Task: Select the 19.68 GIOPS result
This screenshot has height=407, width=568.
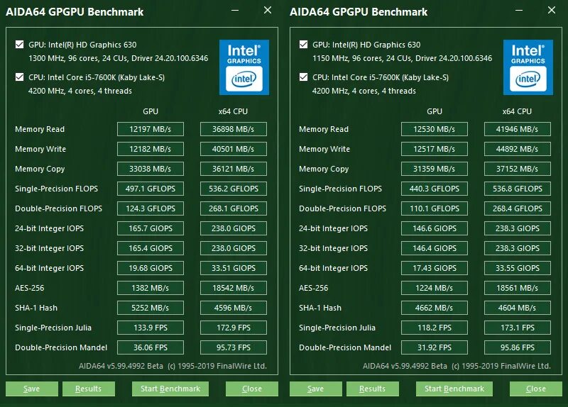Action: click(151, 268)
